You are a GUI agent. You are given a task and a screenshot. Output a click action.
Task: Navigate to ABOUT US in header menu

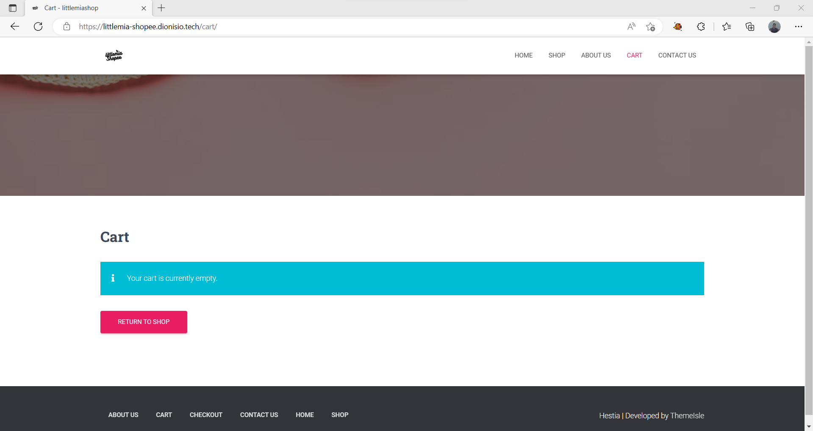(596, 55)
